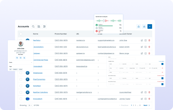Edit the Devsolutions row with pencil icon
Viewport: 173px width, 110px height.
pyautogui.click(x=142, y=47)
